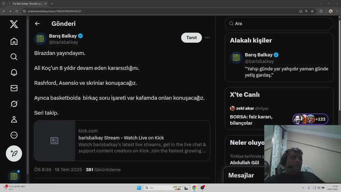The image size is (341, 192).
Task: Expand the Mesajlar messages drawer
Action: click(241, 175)
